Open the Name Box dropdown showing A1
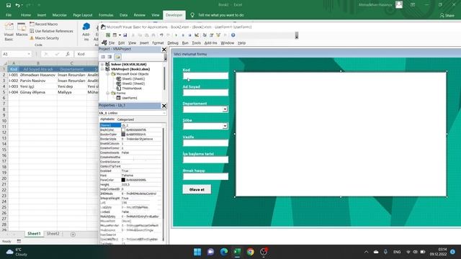 click(x=29, y=54)
